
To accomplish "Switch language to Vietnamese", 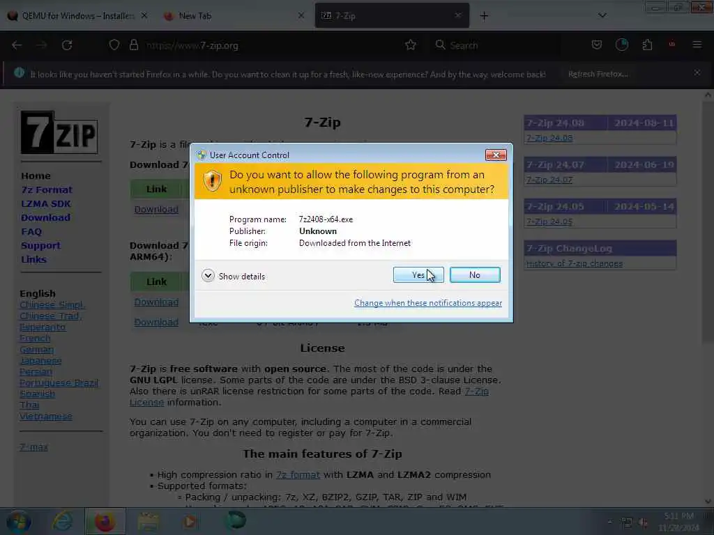I will click(45, 417).
